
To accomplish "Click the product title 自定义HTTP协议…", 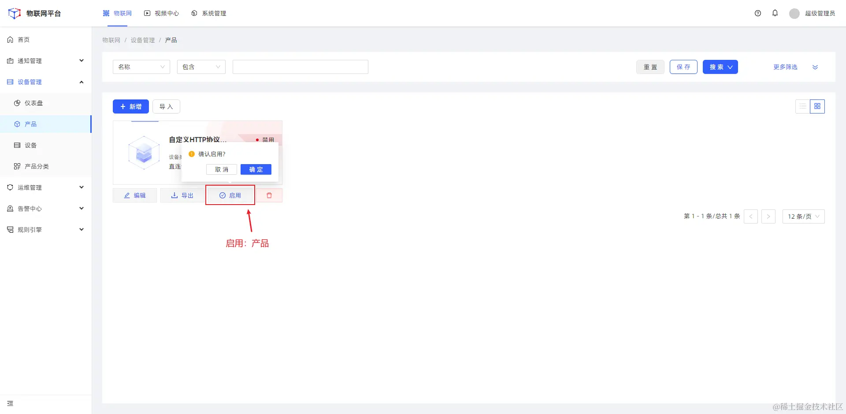I will tap(198, 139).
